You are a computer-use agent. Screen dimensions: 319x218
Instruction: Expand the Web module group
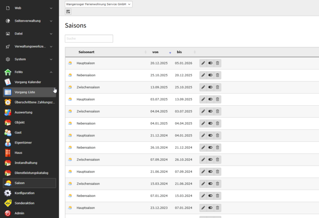click(x=29, y=8)
